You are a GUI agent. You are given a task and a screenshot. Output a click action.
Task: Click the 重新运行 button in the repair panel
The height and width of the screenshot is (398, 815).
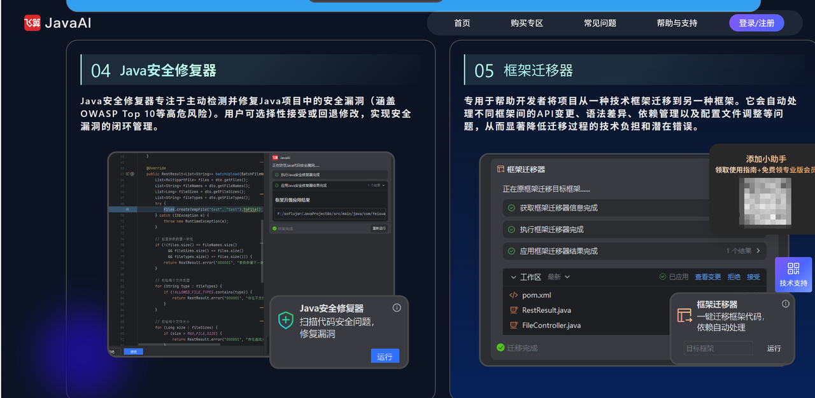click(379, 228)
